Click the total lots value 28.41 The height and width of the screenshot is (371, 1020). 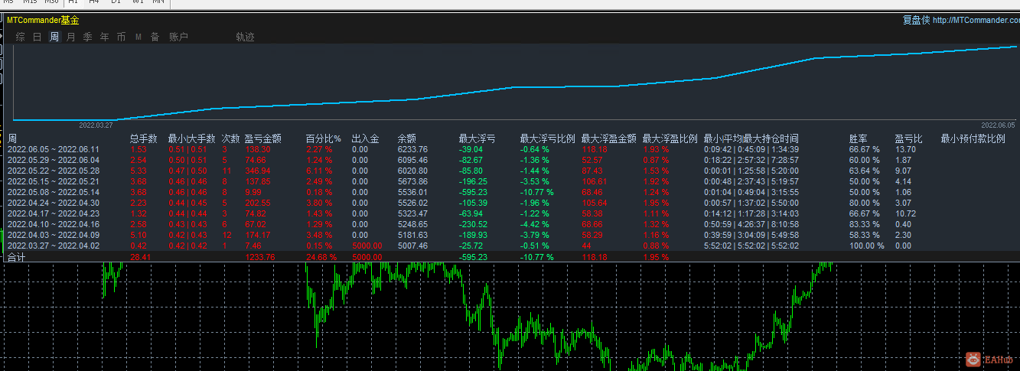coord(141,258)
